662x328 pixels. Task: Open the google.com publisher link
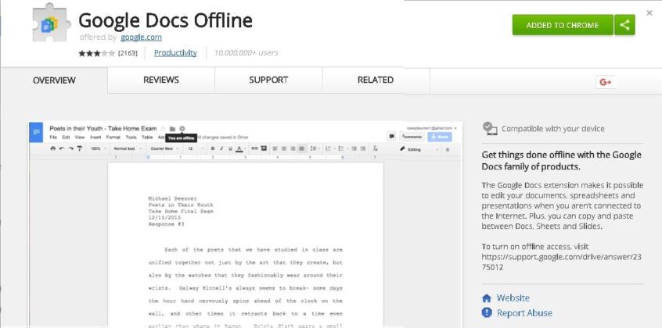[x=141, y=37]
